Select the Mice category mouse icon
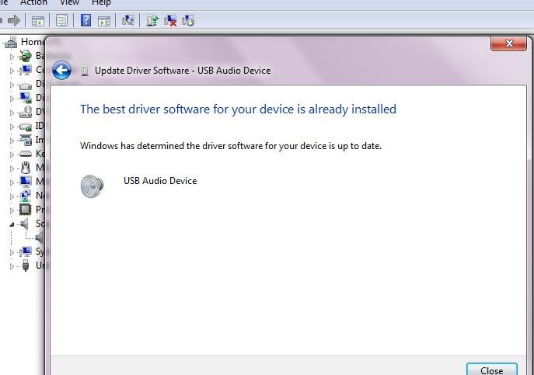534x375 pixels. pyautogui.click(x=25, y=168)
